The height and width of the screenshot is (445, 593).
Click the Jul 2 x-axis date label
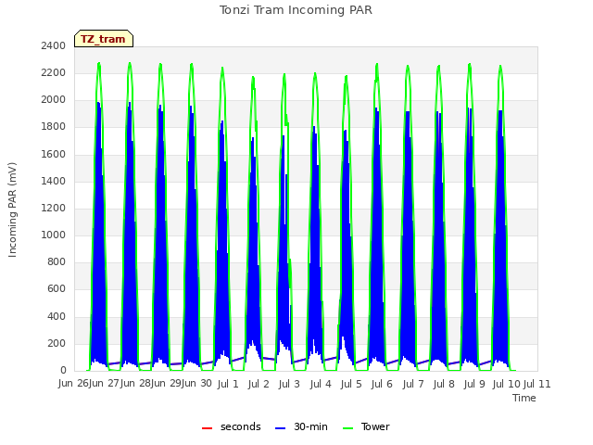click(x=259, y=384)
